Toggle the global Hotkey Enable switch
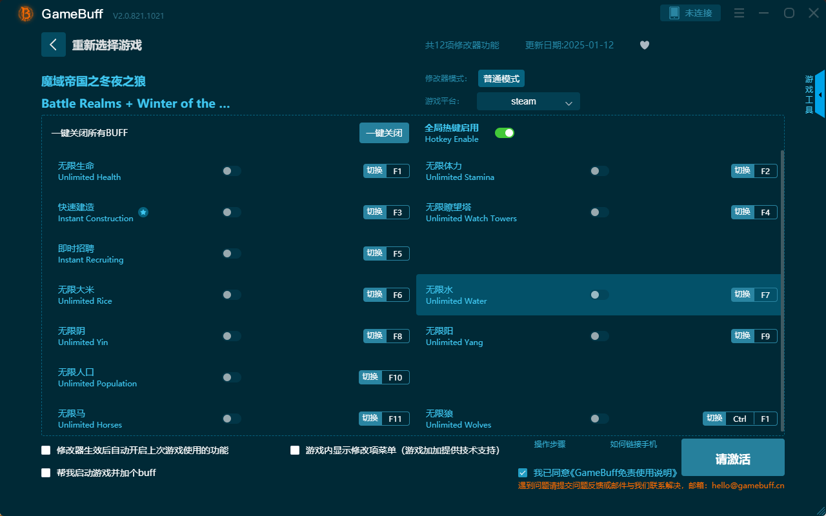Viewport: 826px width, 516px height. (x=504, y=133)
